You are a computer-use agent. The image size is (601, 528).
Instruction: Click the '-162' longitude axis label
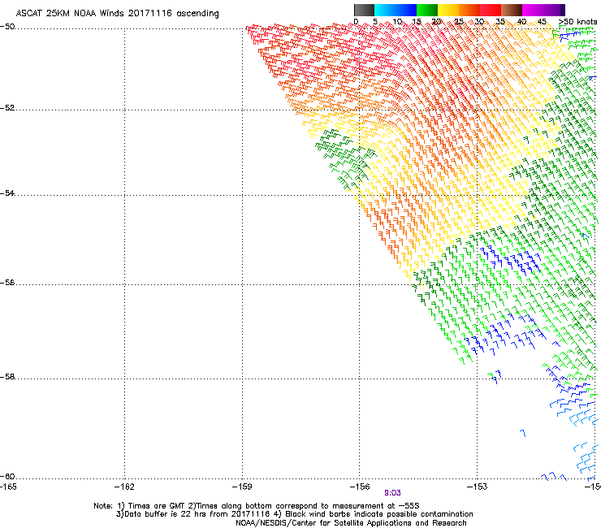click(124, 487)
